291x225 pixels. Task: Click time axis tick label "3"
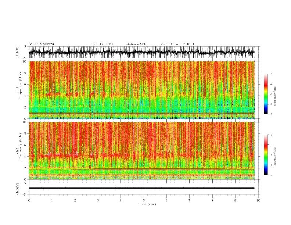click(98, 200)
